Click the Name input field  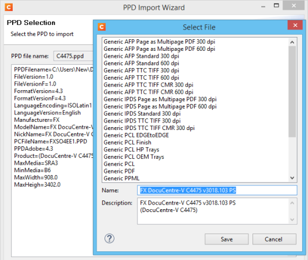tap(217, 190)
